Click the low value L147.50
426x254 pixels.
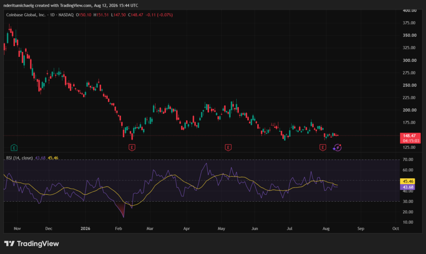pyautogui.click(x=119, y=15)
